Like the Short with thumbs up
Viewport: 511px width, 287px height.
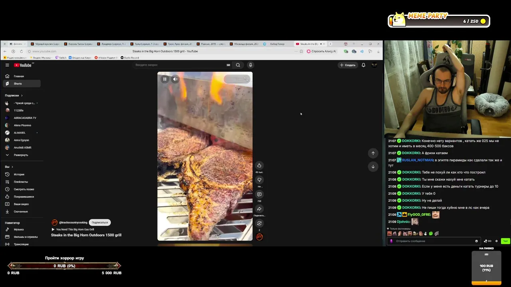click(259, 165)
